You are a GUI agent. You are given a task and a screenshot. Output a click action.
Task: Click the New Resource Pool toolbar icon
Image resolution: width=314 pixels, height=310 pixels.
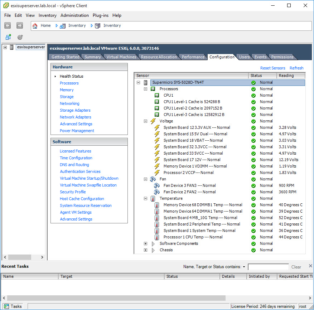pos(20,37)
